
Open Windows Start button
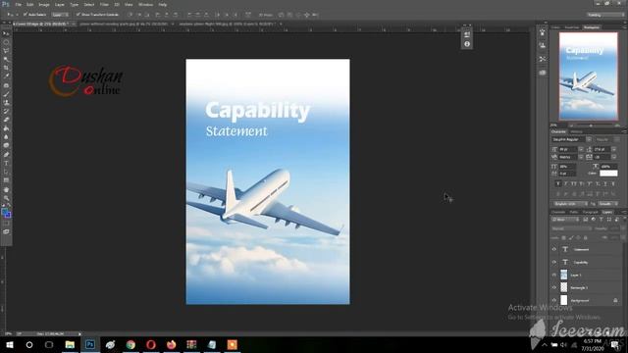(x=9, y=344)
